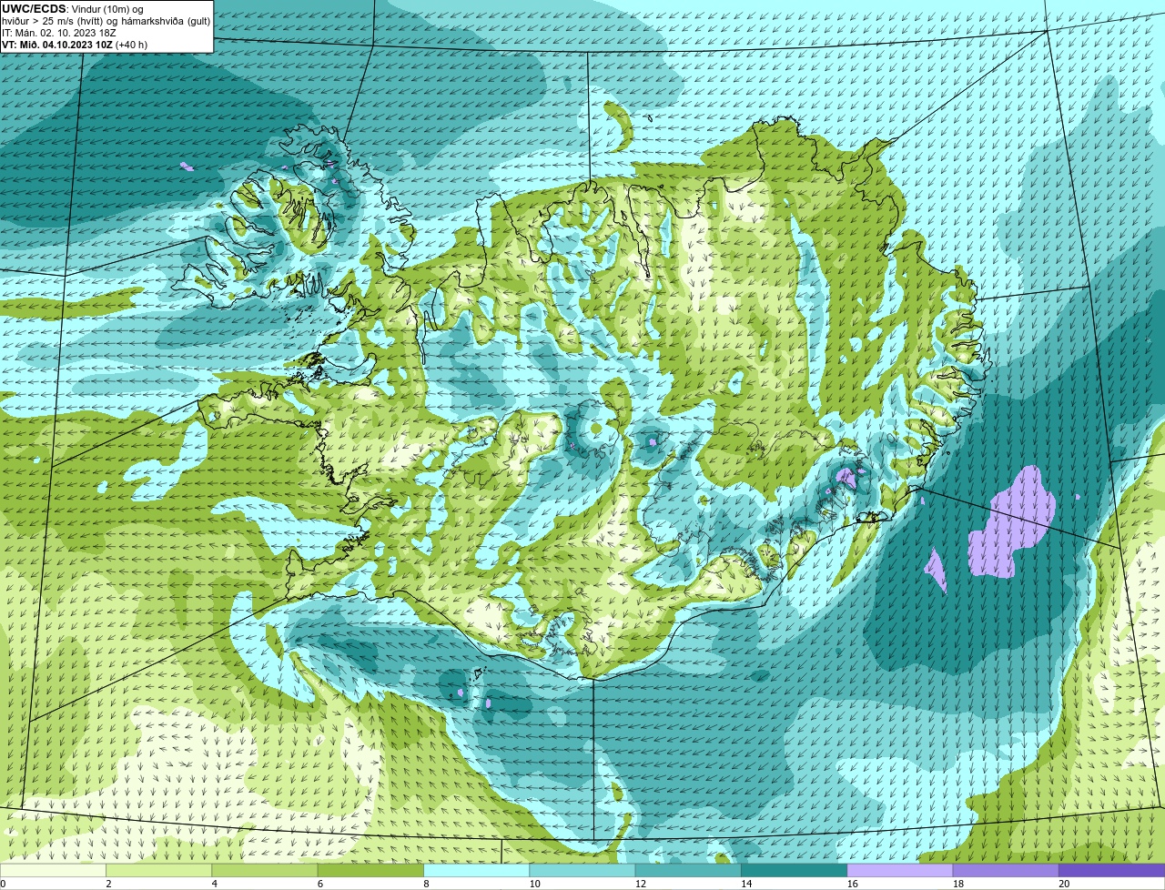This screenshot has width=1165, height=890.
Task: Click the 0–2 m/s pale yellow legend swatch
Action: pos(54,871)
